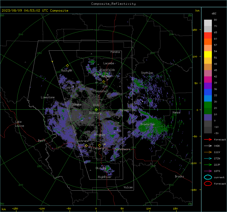Click the Lake Louise label

click(x=20, y=124)
